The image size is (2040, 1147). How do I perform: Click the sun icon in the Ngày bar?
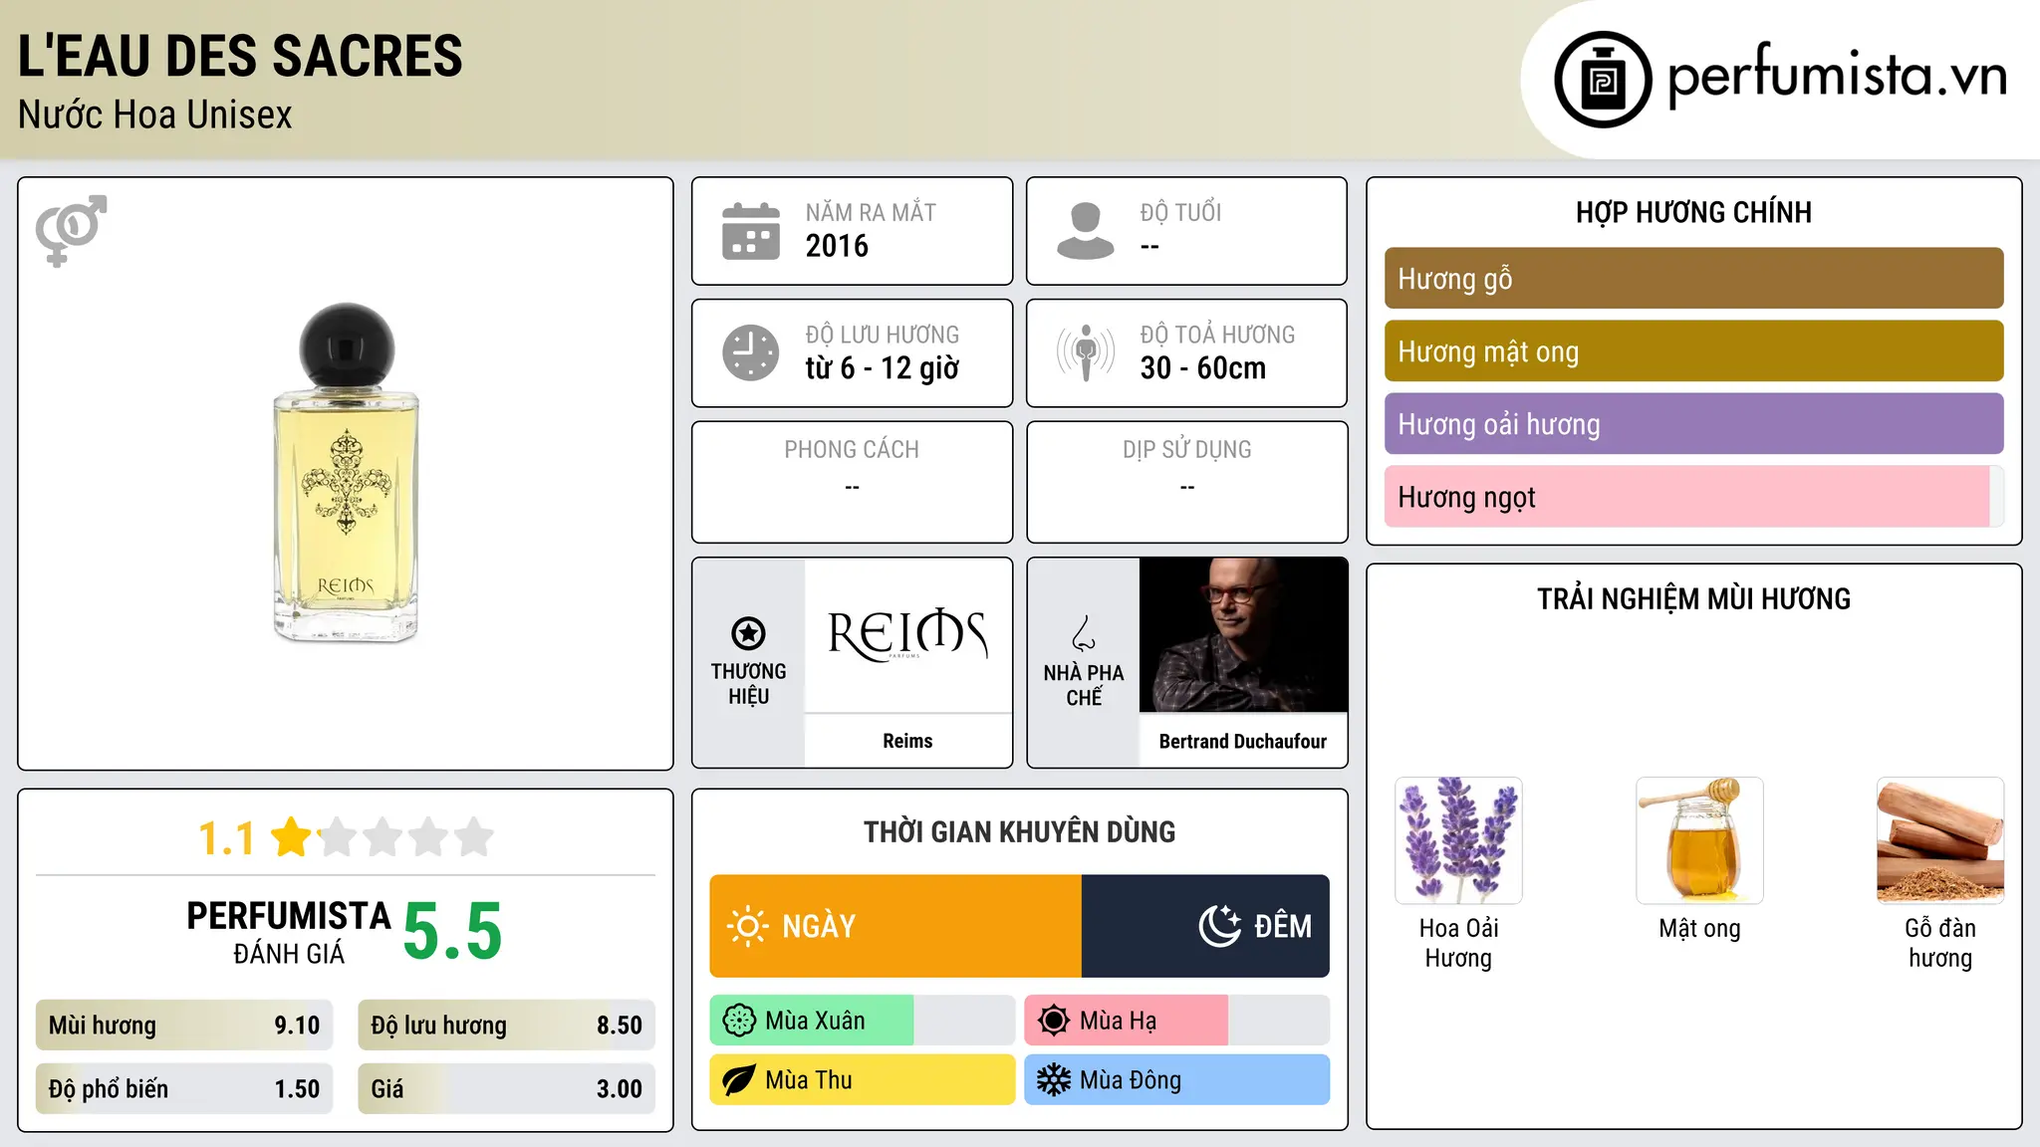747,926
